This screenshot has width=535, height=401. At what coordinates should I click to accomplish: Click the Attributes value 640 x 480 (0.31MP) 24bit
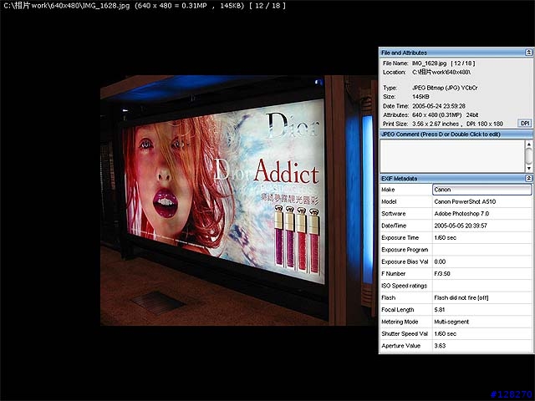click(x=445, y=115)
